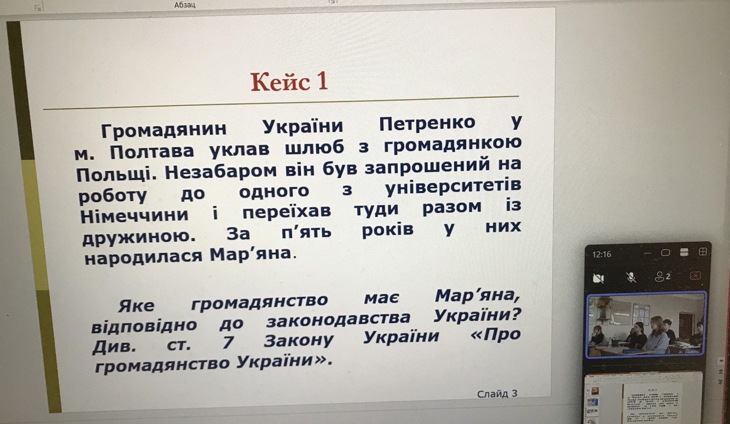Switch meeting widget to grid layout view
The width and height of the screenshot is (730, 424).
pyautogui.click(x=702, y=252)
